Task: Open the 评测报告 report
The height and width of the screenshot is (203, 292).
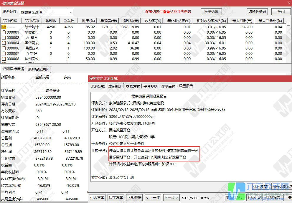Action: 273,197
